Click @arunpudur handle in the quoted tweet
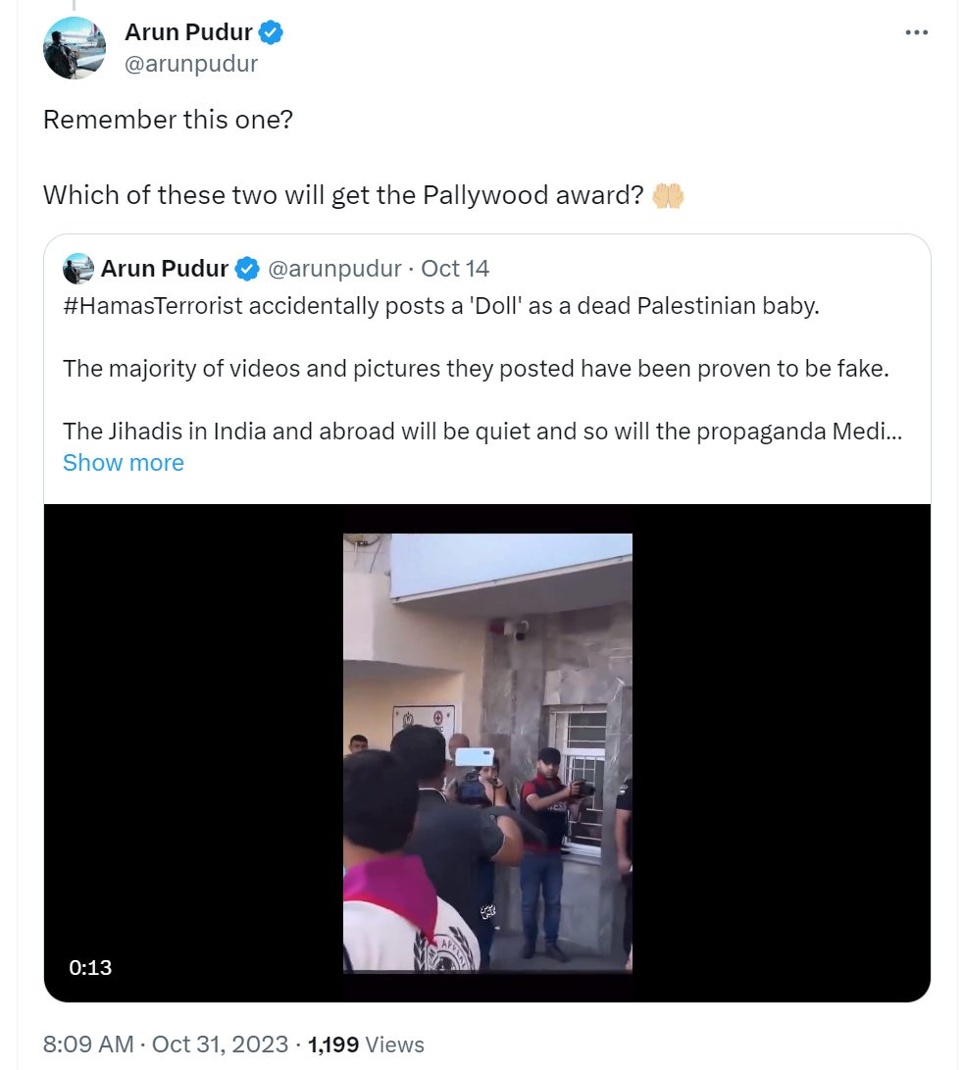The width and height of the screenshot is (962, 1070). [334, 269]
